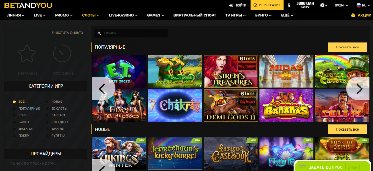The height and width of the screenshot is (171, 373).
Task: Open Colt P.I. game
Action: [342, 106]
